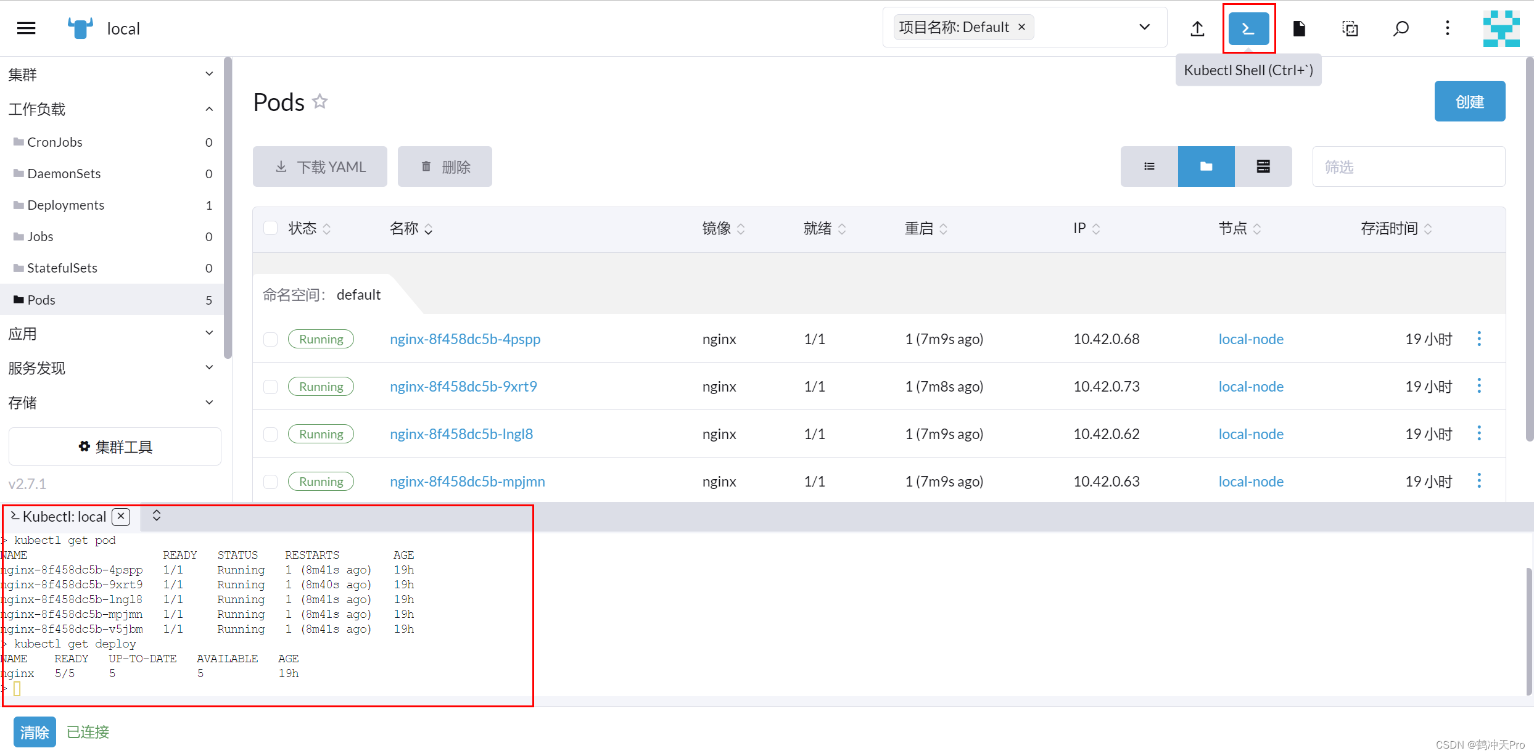Open pod nginx-8f458dc5b-mpjmn link
This screenshot has width=1534, height=756.
pyautogui.click(x=467, y=481)
